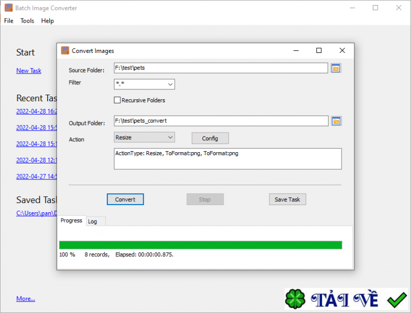Open the Resize Config dialog
Viewport: 411px width, 313px height.
point(210,138)
